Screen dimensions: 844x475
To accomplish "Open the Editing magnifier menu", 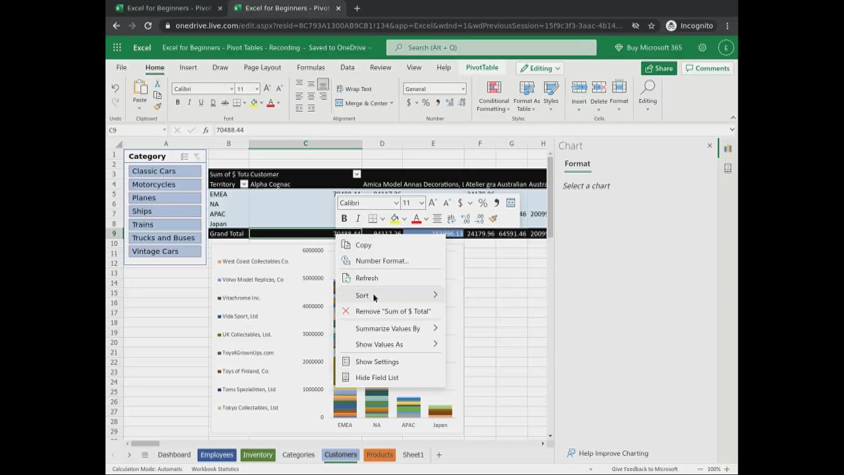I will pos(648,96).
